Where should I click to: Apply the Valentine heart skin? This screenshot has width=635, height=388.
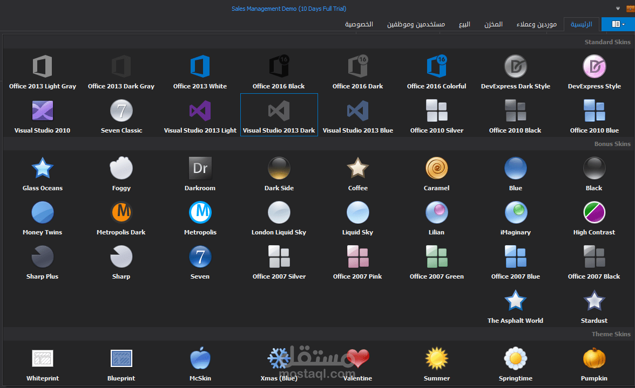[x=357, y=364]
